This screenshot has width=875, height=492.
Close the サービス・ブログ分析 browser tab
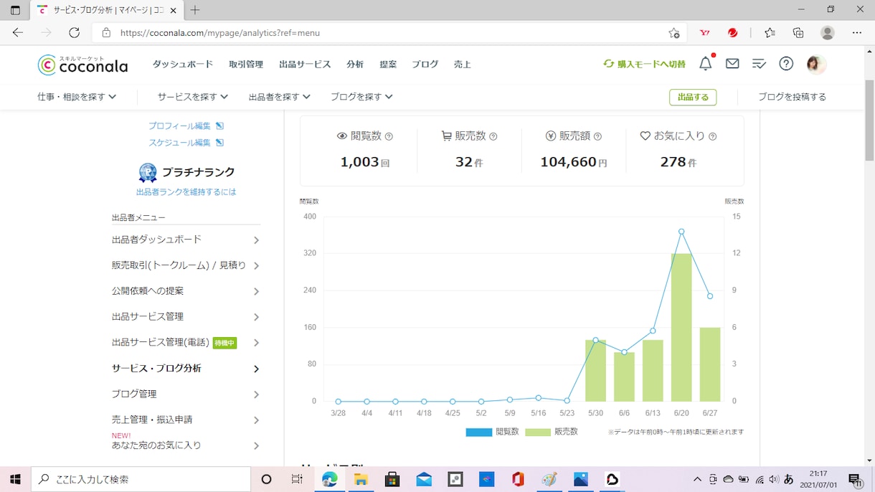173,10
